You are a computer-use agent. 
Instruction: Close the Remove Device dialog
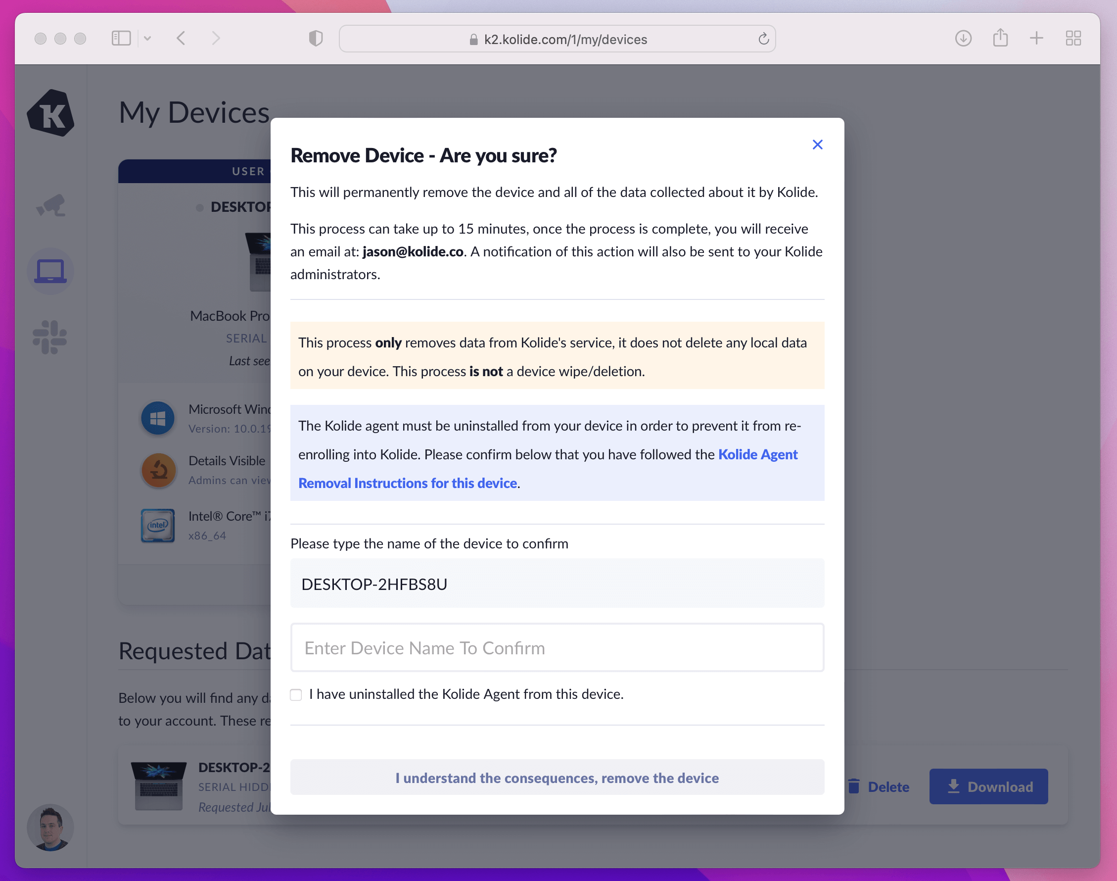pyautogui.click(x=817, y=145)
